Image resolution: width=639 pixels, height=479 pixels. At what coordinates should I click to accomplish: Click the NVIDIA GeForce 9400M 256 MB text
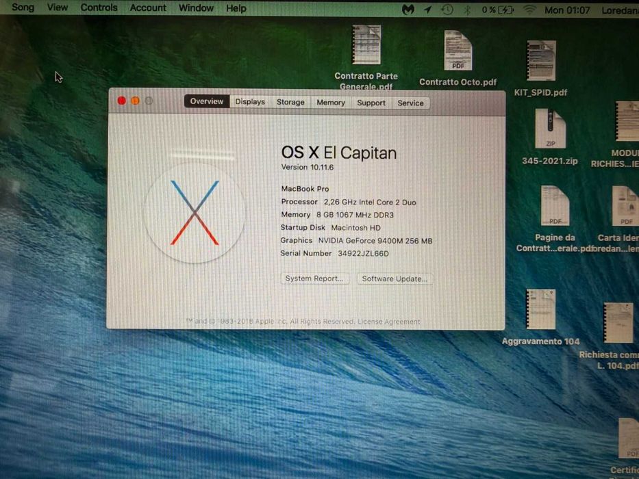point(375,241)
